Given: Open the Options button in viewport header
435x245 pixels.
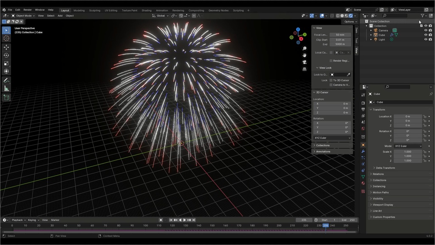Looking at the screenshot, I should tap(350, 22).
